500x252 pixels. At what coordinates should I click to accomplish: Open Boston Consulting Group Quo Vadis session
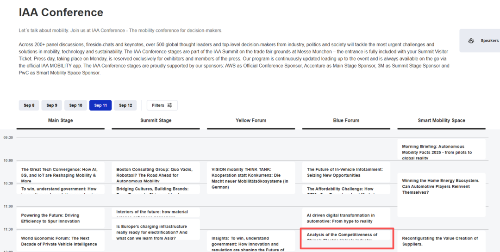coord(156,172)
